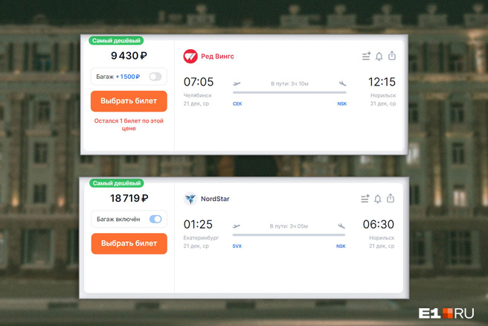Share the NordStar flight ticket
Image resolution: width=488 pixels, height=326 pixels.
coord(391,199)
